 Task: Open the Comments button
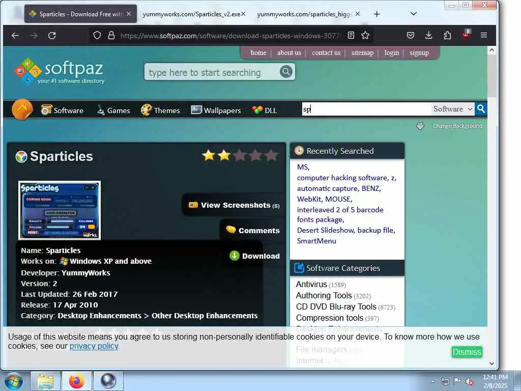253,231
